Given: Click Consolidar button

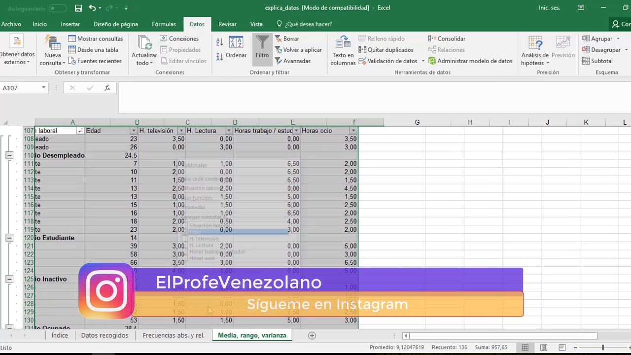Looking at the screenshot, I should point(447,38).
